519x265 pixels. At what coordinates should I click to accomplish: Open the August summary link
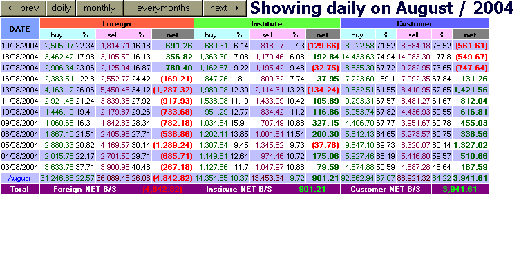pos(19,179)
